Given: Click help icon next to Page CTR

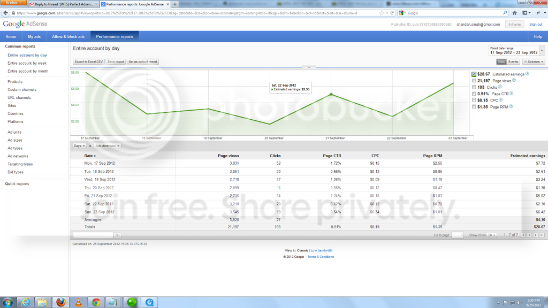Looking at the screenshot, I should [x=511, y=93].
